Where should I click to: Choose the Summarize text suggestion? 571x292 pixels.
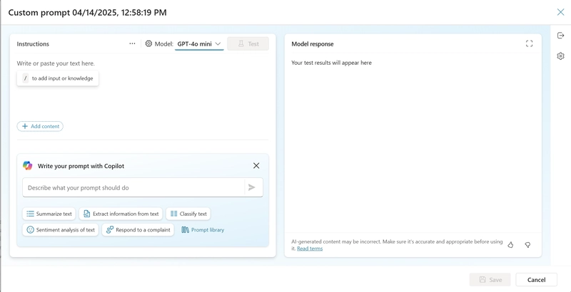tap(49, 214)
